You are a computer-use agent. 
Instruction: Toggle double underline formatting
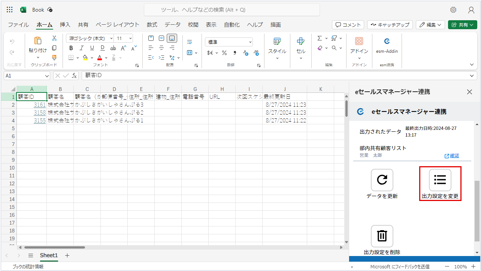[103, 48]
